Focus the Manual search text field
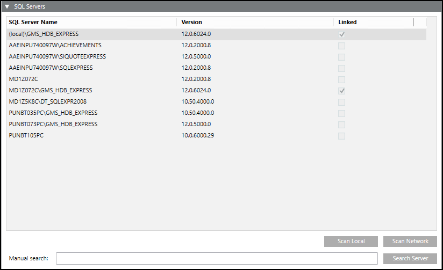 pyautogui.click(x=217, y=259)
